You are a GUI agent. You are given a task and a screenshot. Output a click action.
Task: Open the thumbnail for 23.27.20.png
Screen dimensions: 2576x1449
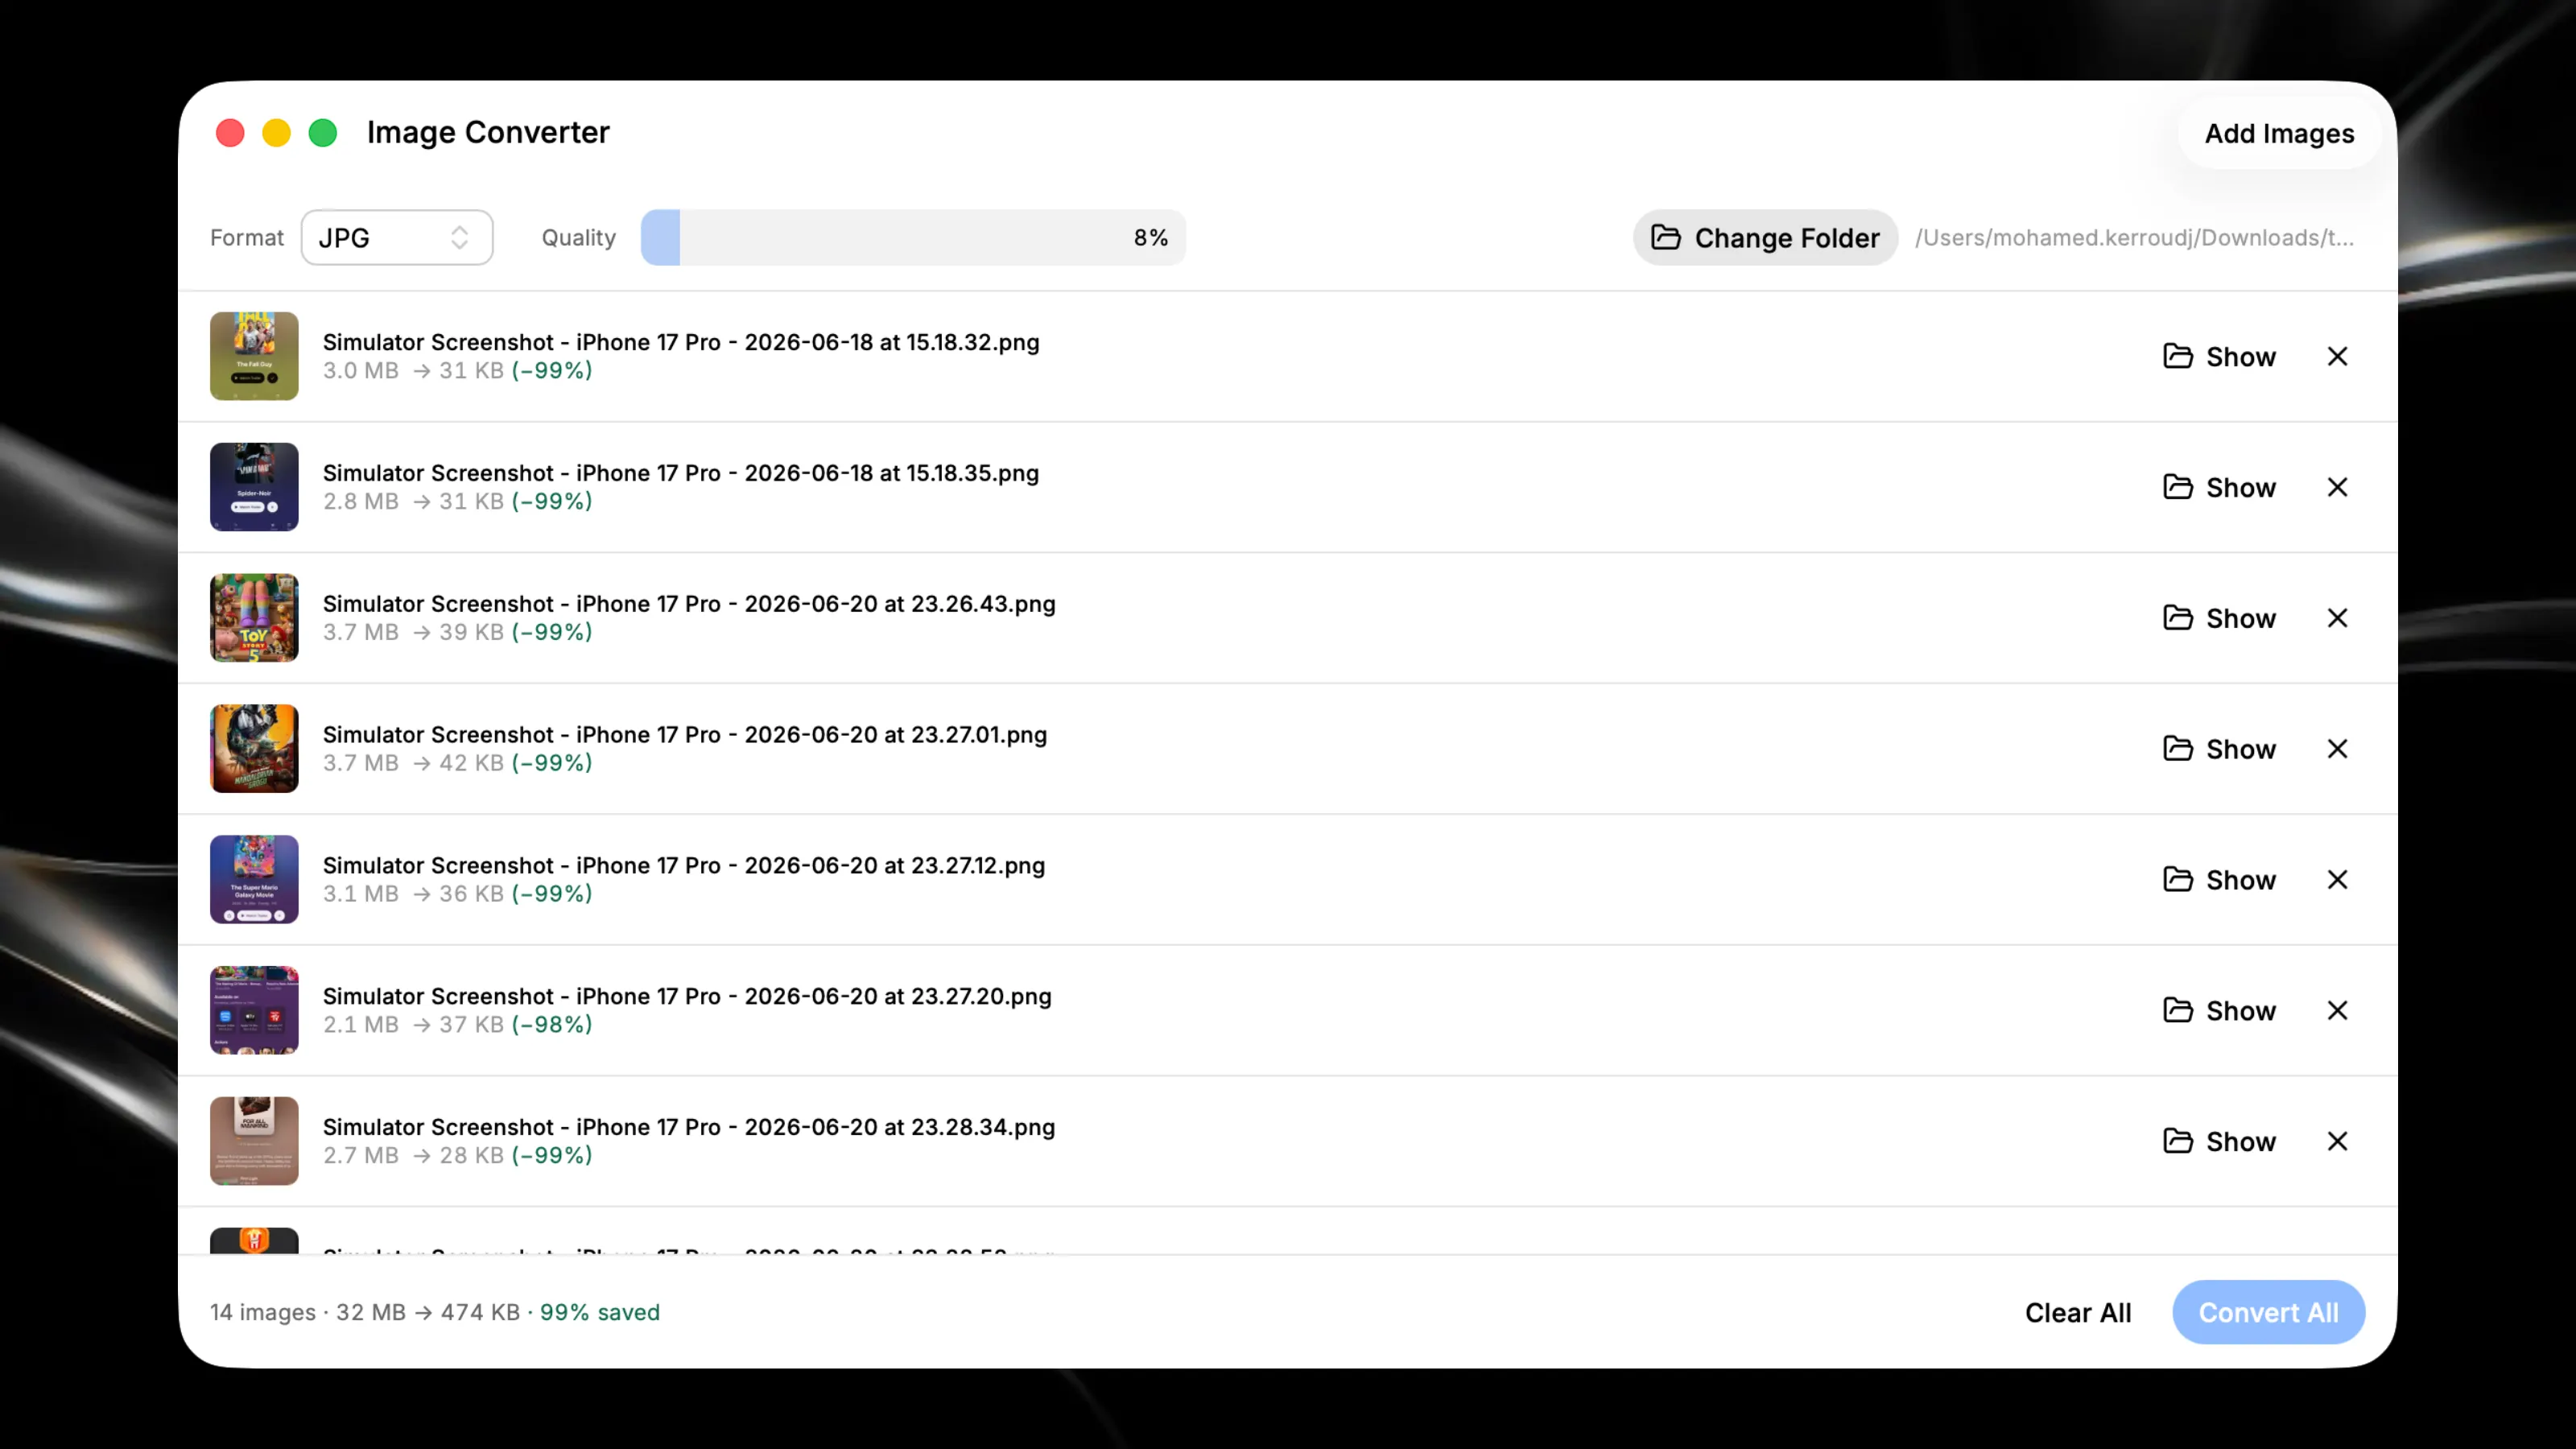(254, 1011)
